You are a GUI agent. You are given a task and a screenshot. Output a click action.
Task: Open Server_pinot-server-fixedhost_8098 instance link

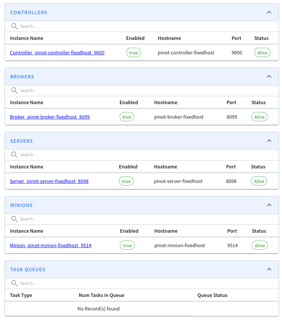(49, 181)
